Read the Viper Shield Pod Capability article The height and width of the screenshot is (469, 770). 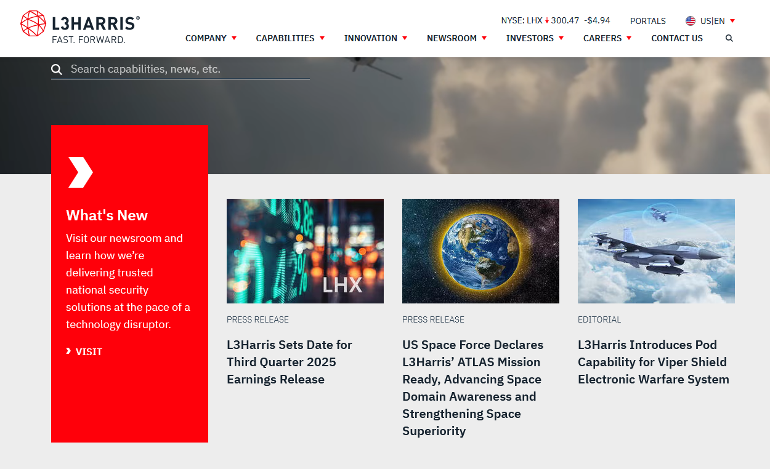coord(653,362)
